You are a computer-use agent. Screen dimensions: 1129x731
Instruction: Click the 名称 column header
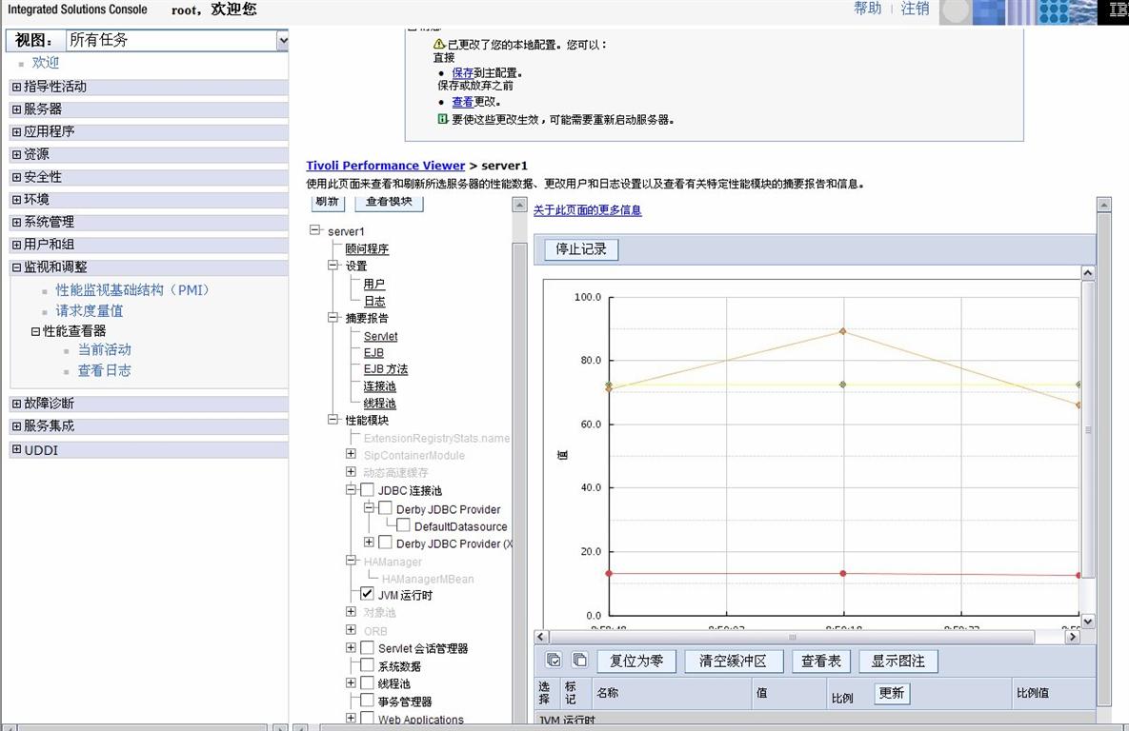(608, 693)
